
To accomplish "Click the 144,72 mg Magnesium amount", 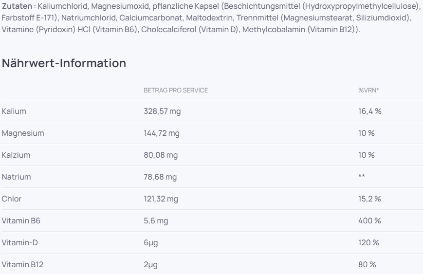I will click(162, 133).
